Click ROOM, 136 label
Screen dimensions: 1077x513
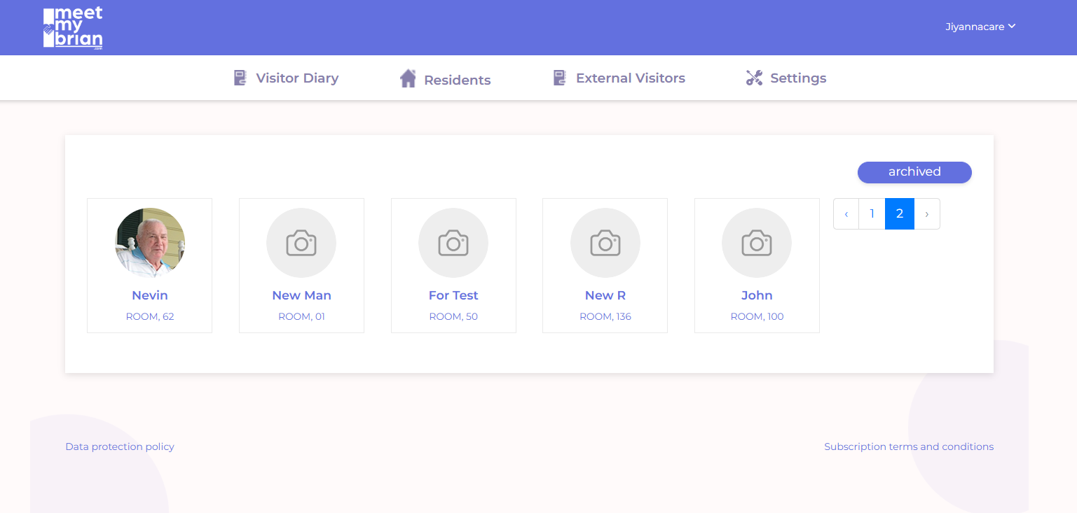[x=605, y=316]
